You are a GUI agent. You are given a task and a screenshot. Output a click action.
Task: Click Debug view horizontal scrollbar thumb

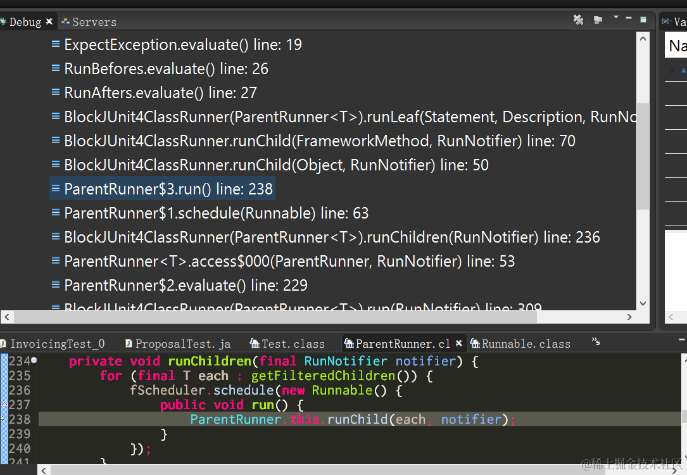click(x=275, y=317)
